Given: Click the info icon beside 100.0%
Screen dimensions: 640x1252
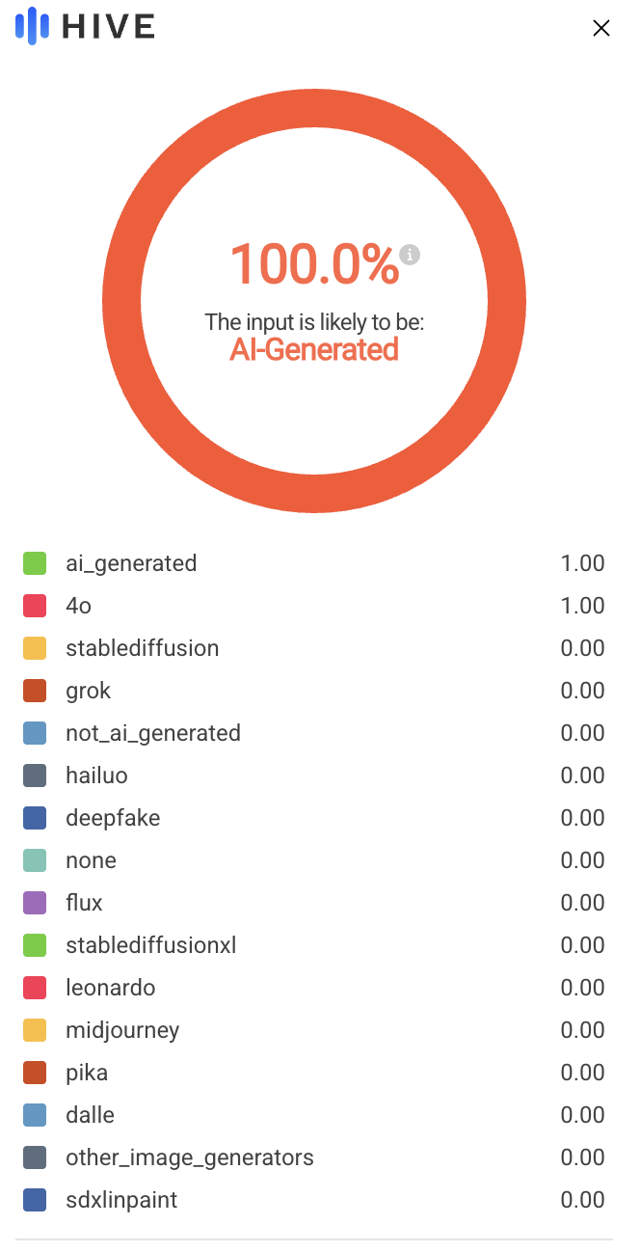Looking at the screenshot, I should [410, 255].
